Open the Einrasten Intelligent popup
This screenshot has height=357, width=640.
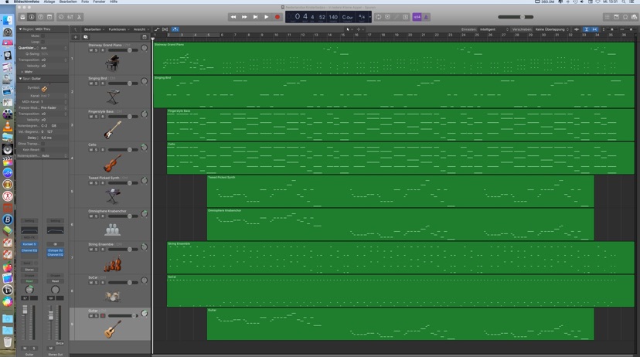pos(494,29)
